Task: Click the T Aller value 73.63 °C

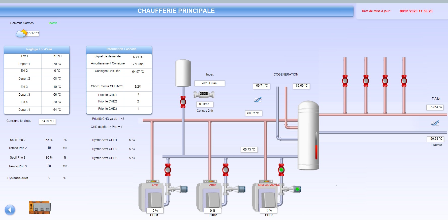Action: pyautogui.click(x=435, y=107)
